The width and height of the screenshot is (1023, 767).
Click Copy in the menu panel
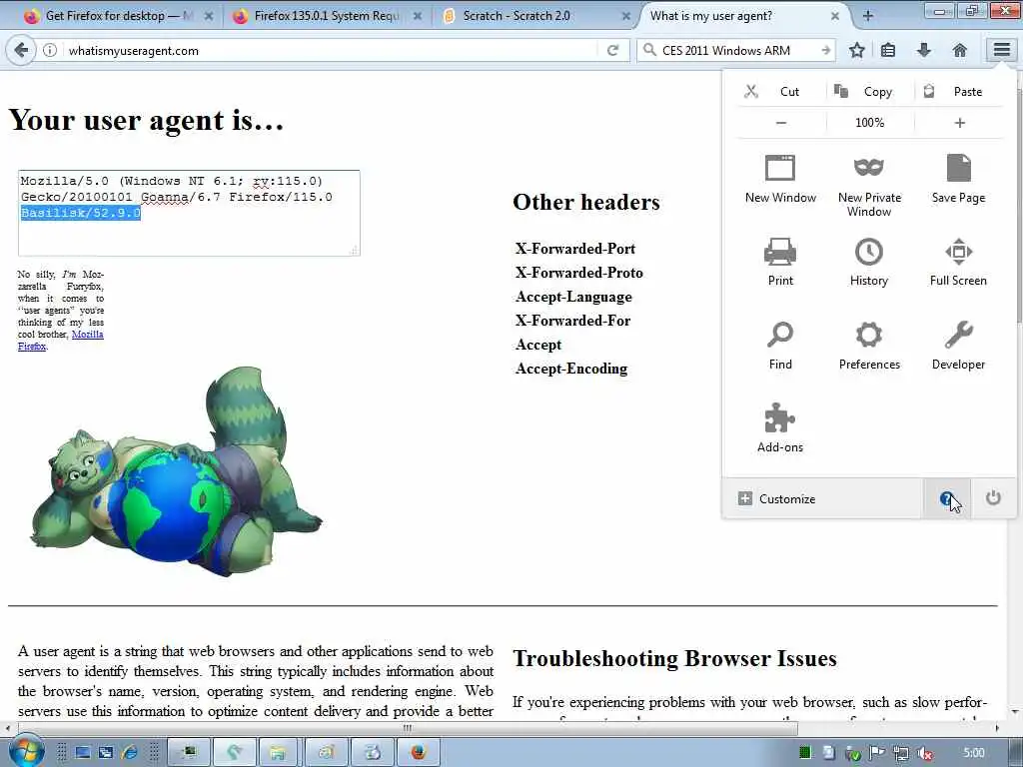click(x=870, y=91)
